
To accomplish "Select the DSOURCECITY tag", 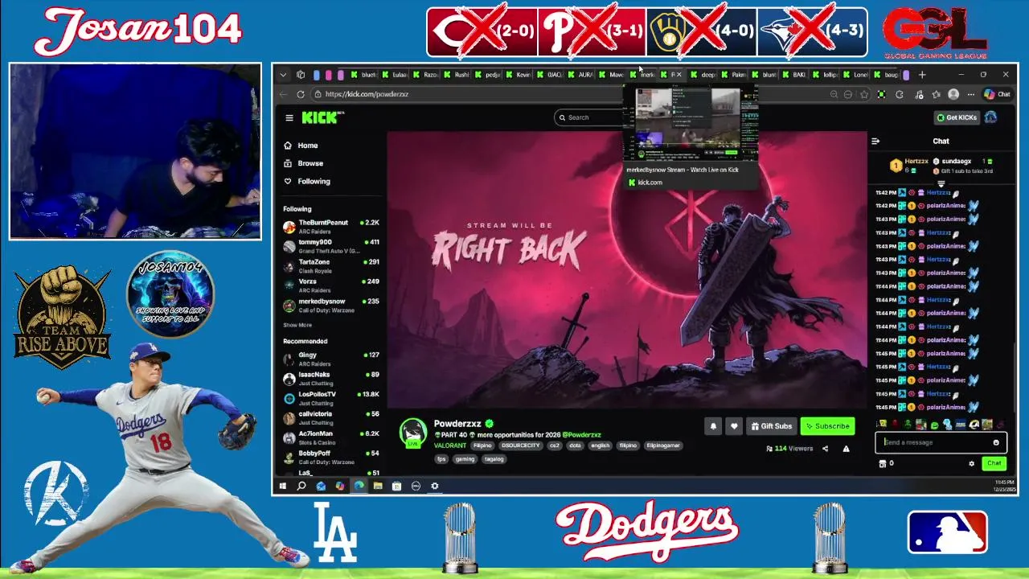I will [521, 446].
